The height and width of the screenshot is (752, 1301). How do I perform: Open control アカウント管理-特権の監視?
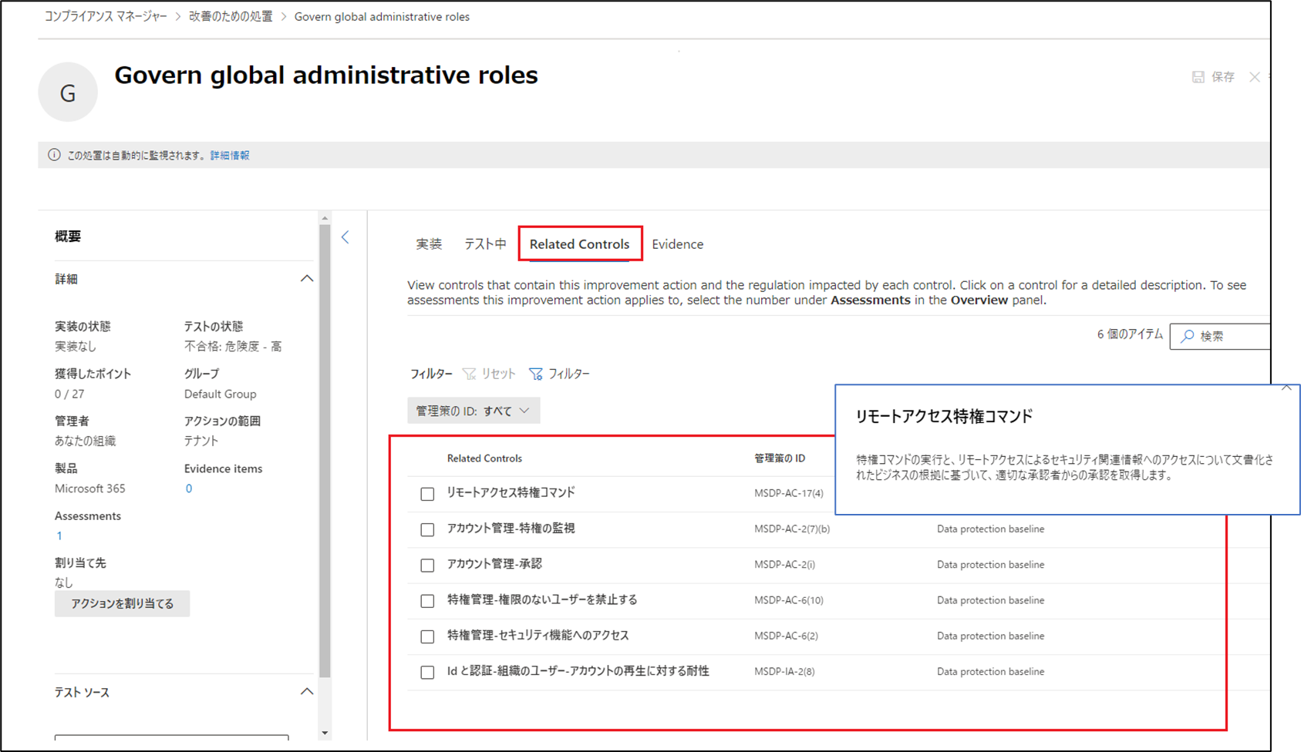point(511,528)
